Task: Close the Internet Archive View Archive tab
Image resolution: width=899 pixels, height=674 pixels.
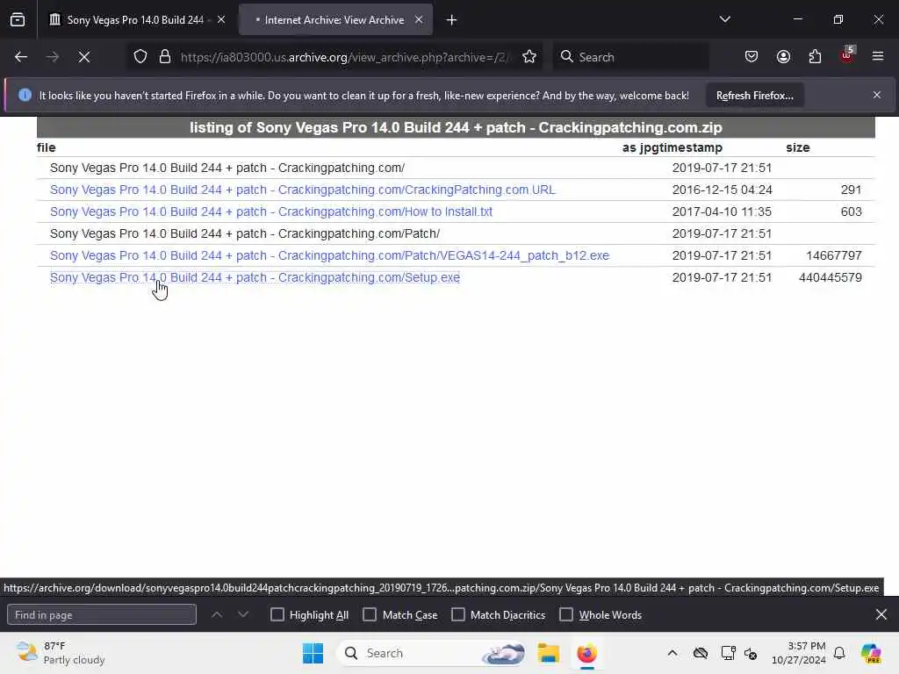Action: tap(419, 20)
